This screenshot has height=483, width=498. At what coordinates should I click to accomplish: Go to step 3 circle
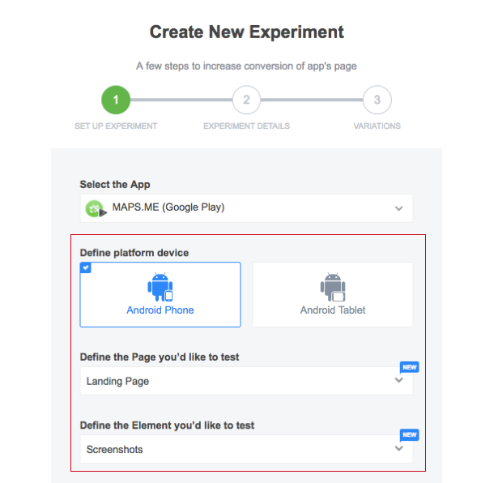tap(377, 100)
